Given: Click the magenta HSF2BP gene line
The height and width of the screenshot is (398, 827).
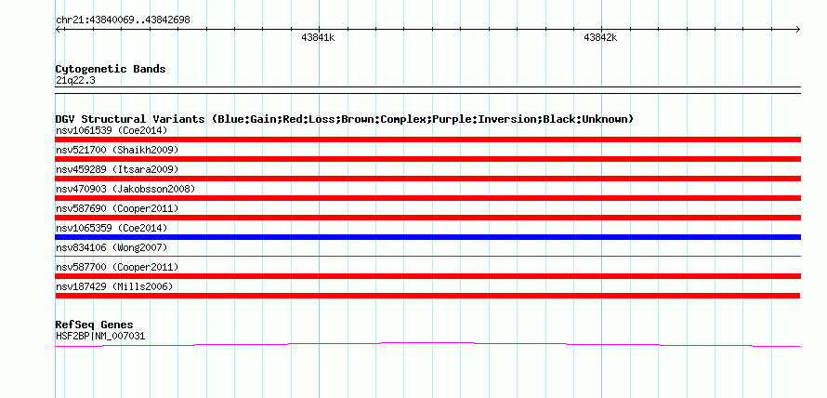Looking at the screenshot, I should tap(427, 343).
